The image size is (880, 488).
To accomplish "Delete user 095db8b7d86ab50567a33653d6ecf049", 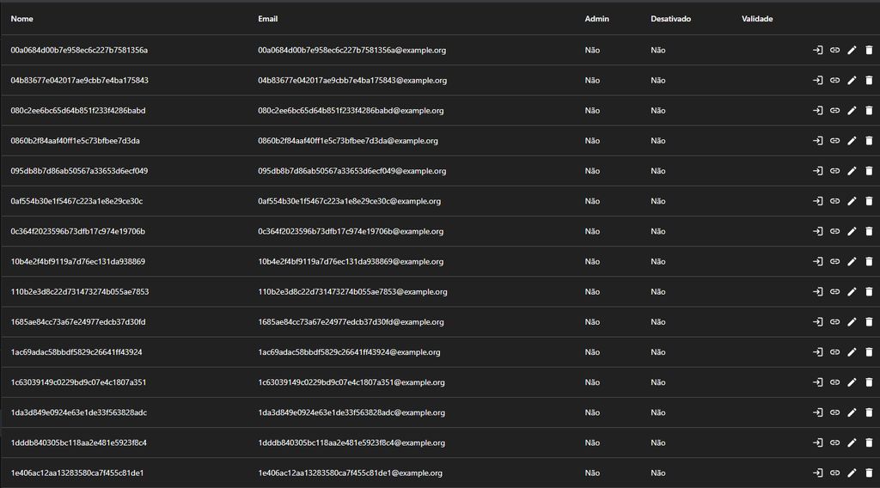I will (x=869, y=171).
